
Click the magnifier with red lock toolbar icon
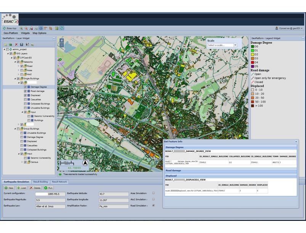click(31, 29)
